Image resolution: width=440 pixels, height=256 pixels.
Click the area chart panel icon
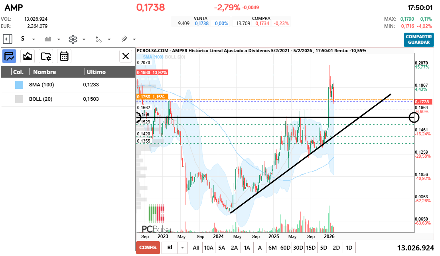pyautogui.click(x=28, y=56)
